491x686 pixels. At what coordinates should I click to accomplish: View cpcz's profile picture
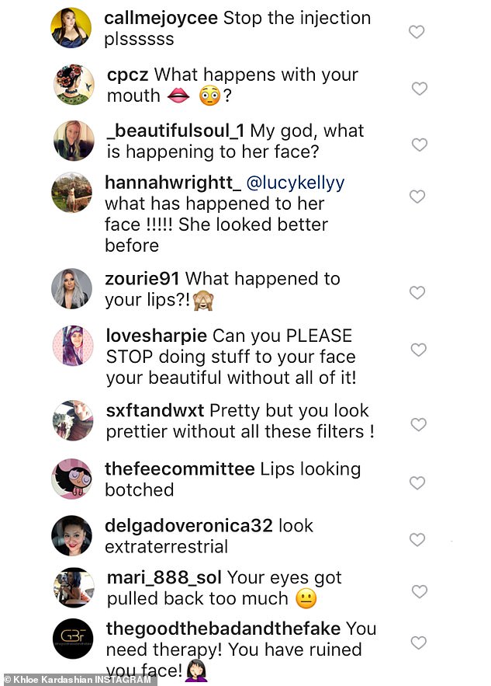pos(73,85)
